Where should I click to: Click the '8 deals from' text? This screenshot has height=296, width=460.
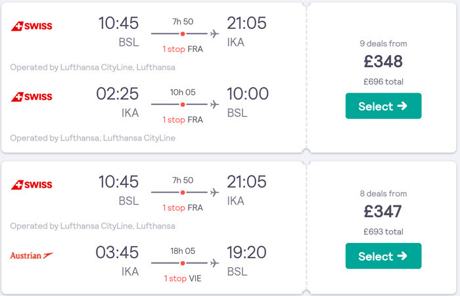click(x=383, y=194)
